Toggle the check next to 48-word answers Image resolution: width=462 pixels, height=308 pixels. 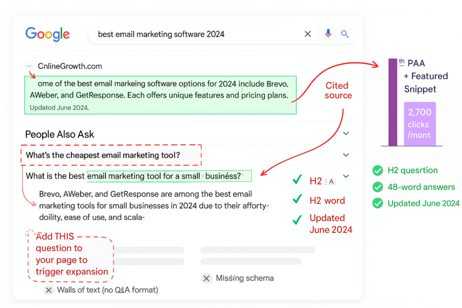coord(378,187)
